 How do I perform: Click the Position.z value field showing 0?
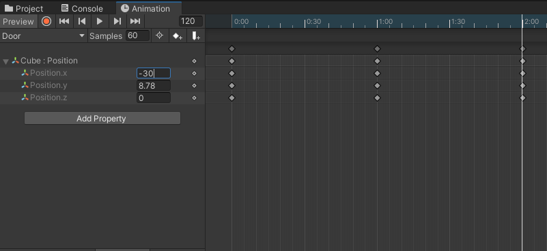(x=154, y=98)
